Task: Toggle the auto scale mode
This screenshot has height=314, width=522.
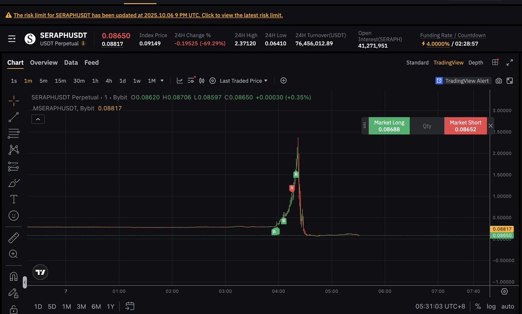Action: pos(507,306)
